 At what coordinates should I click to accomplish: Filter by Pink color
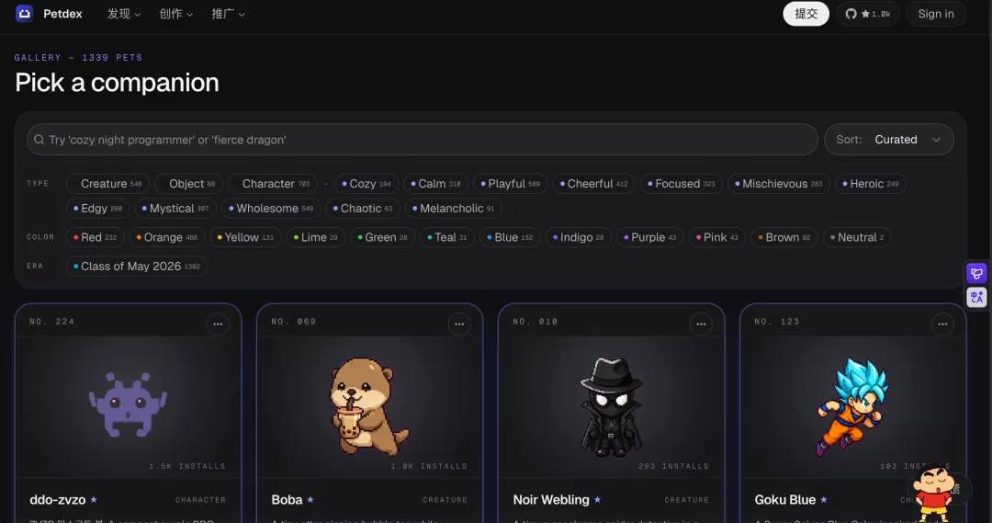pos(716,237)
